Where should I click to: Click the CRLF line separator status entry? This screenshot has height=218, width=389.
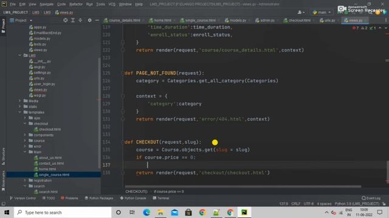(x=296, y=204)
